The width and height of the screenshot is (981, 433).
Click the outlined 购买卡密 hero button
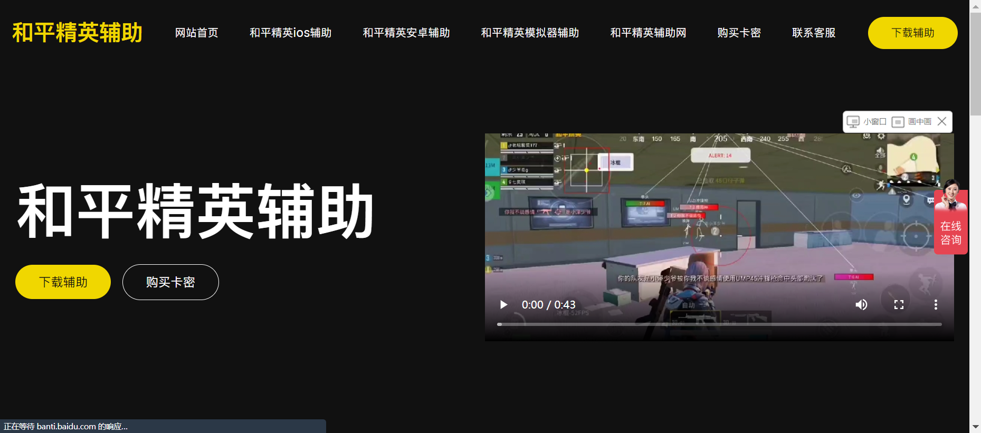point(170,282)
